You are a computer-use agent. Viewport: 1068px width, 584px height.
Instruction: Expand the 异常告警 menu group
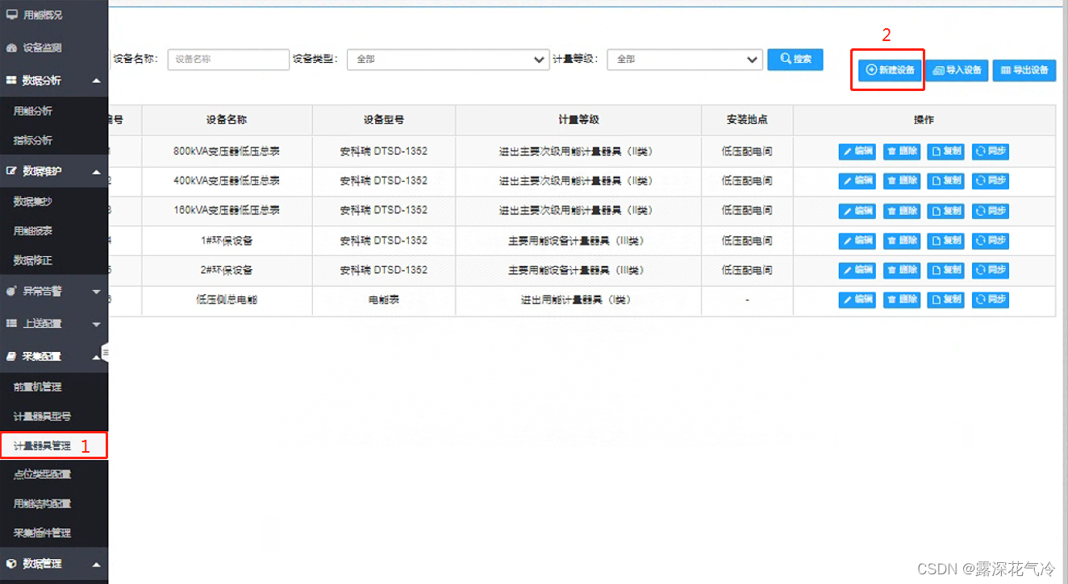tap(54, 291)
